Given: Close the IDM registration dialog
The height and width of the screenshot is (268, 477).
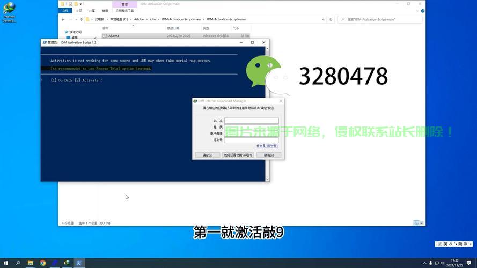Looking at the screenshot, I should tap(281, 101).
